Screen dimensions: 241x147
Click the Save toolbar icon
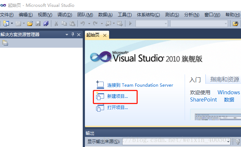38,23
